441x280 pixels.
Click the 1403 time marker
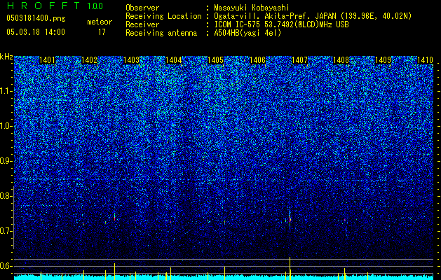pos(131,60)
